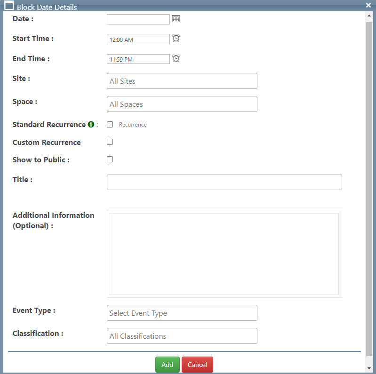Click the green Add button
The height and width of the screenshot is (374, 376).
(x=168, y=365)
